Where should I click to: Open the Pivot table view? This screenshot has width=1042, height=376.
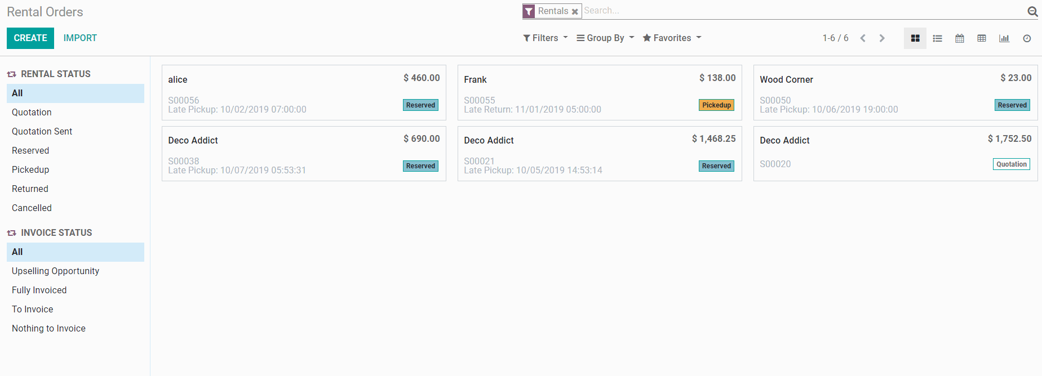[982, 38]
